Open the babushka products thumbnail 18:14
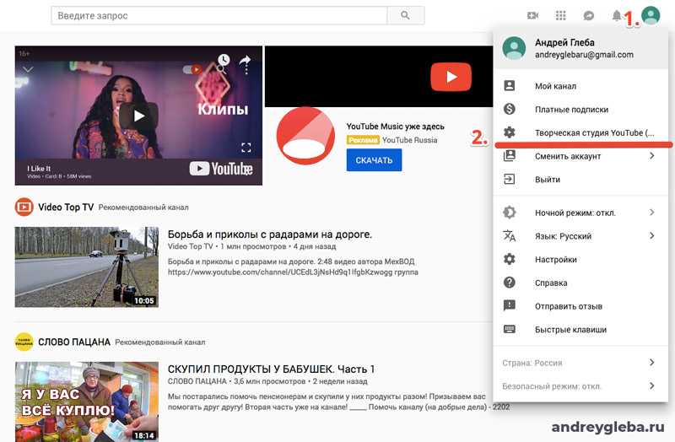675x442 pixels. [87, 402]
